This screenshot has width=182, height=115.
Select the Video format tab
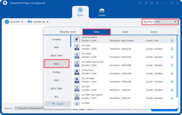coord(96,32)
